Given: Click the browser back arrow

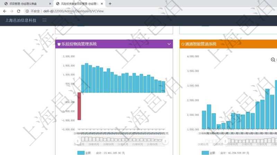Looking at the screenshot, I should 5,11.
